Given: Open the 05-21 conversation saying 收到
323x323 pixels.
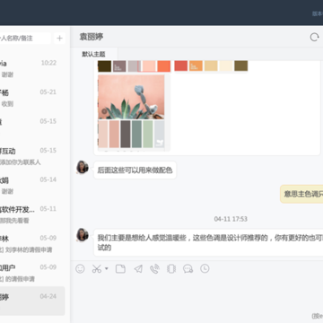Looking at the screenshot, I should coord(32,98).
